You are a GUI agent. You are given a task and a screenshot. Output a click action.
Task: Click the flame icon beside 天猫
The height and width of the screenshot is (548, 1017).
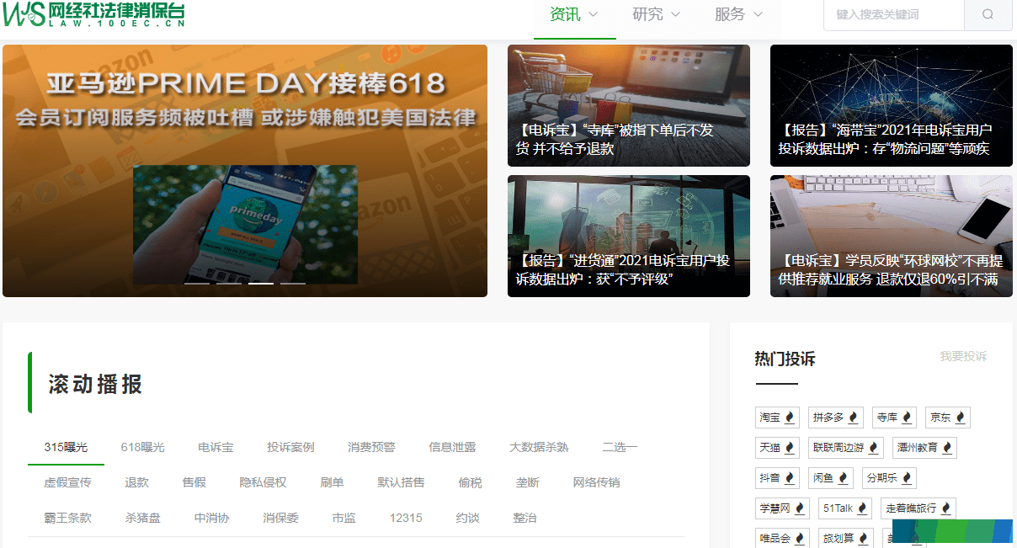click(790, 448)
